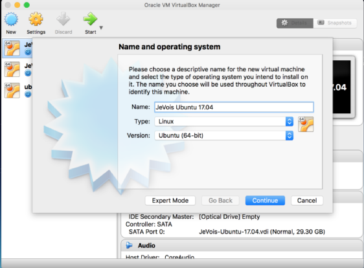Open Settings gear icon in toolbar
364x268 pixels.
pyautogui.click(x=36, y=19)
